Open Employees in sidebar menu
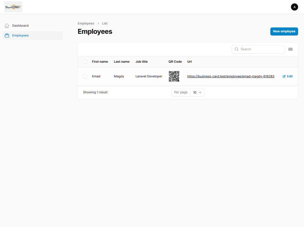Image resolution: width=304 pixels, height=227 pixels. [33, 35]
